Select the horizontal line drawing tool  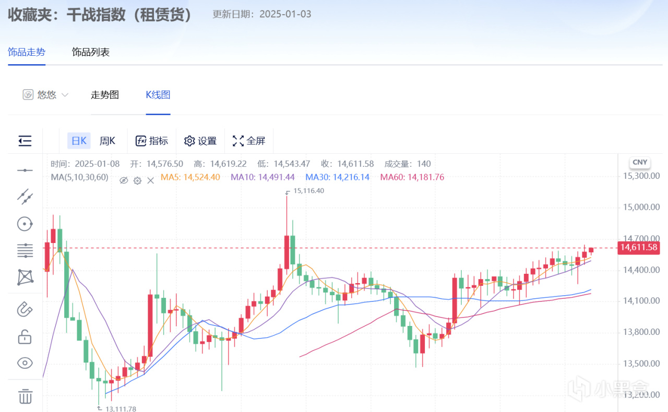pyautogui.click(x=25, y=171)
